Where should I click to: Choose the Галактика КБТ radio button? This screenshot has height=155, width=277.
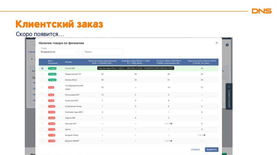(x=42, y=100)
